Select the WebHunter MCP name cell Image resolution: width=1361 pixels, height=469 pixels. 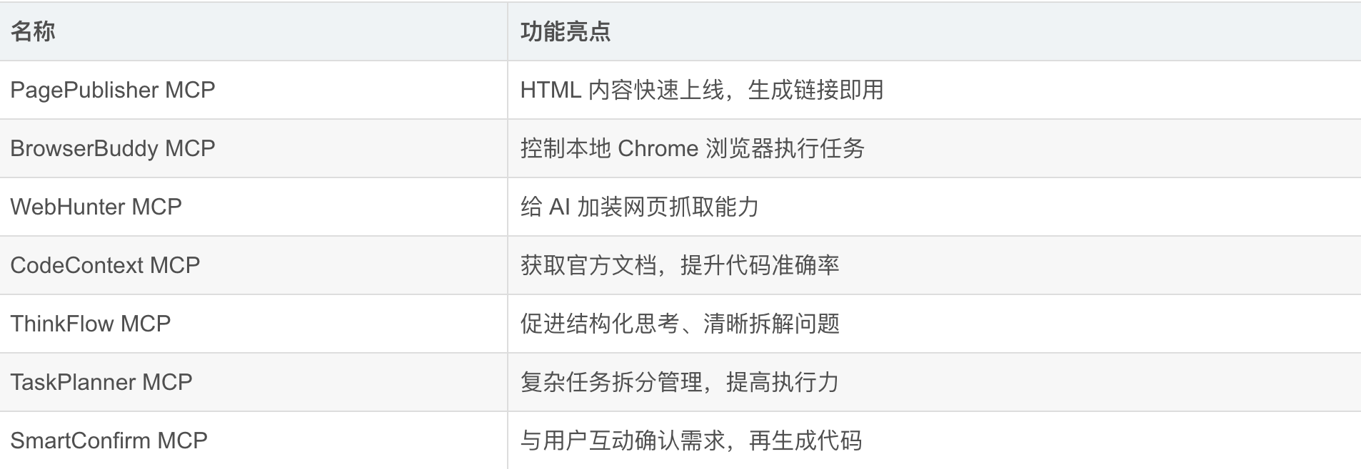96,207
